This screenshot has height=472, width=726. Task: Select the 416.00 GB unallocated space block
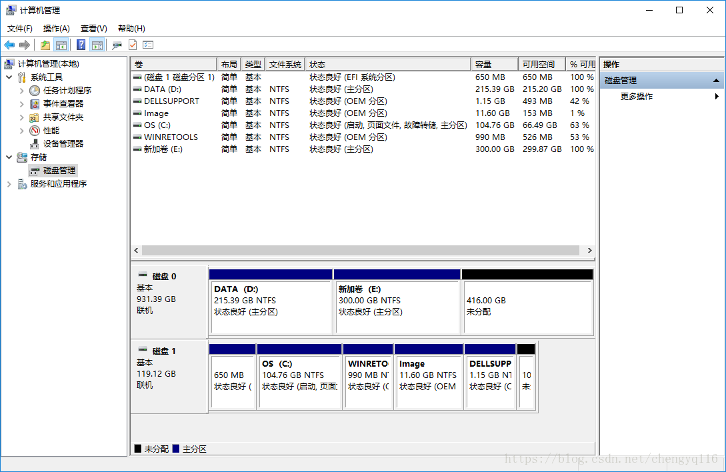point(527,302)
